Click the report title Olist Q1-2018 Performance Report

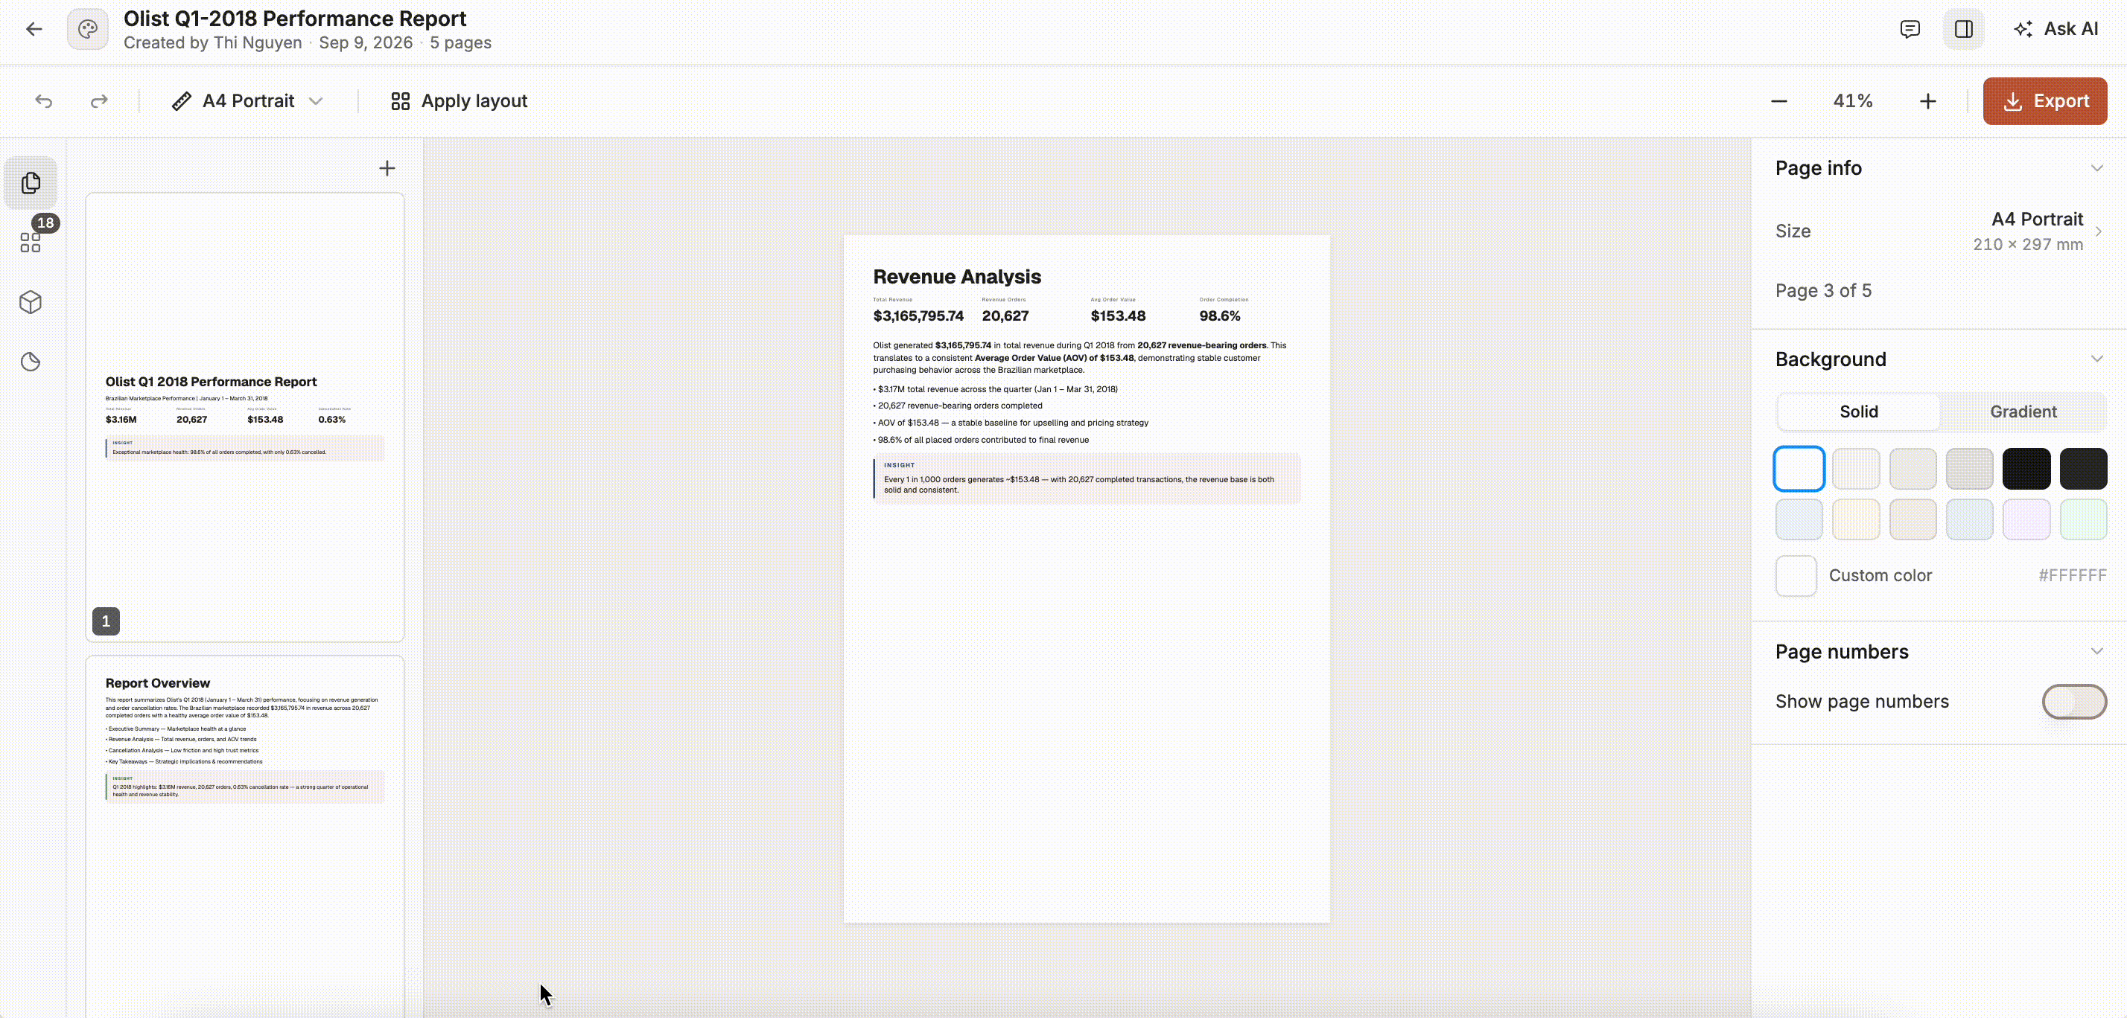pyautogui.click(x=295, y=18)
